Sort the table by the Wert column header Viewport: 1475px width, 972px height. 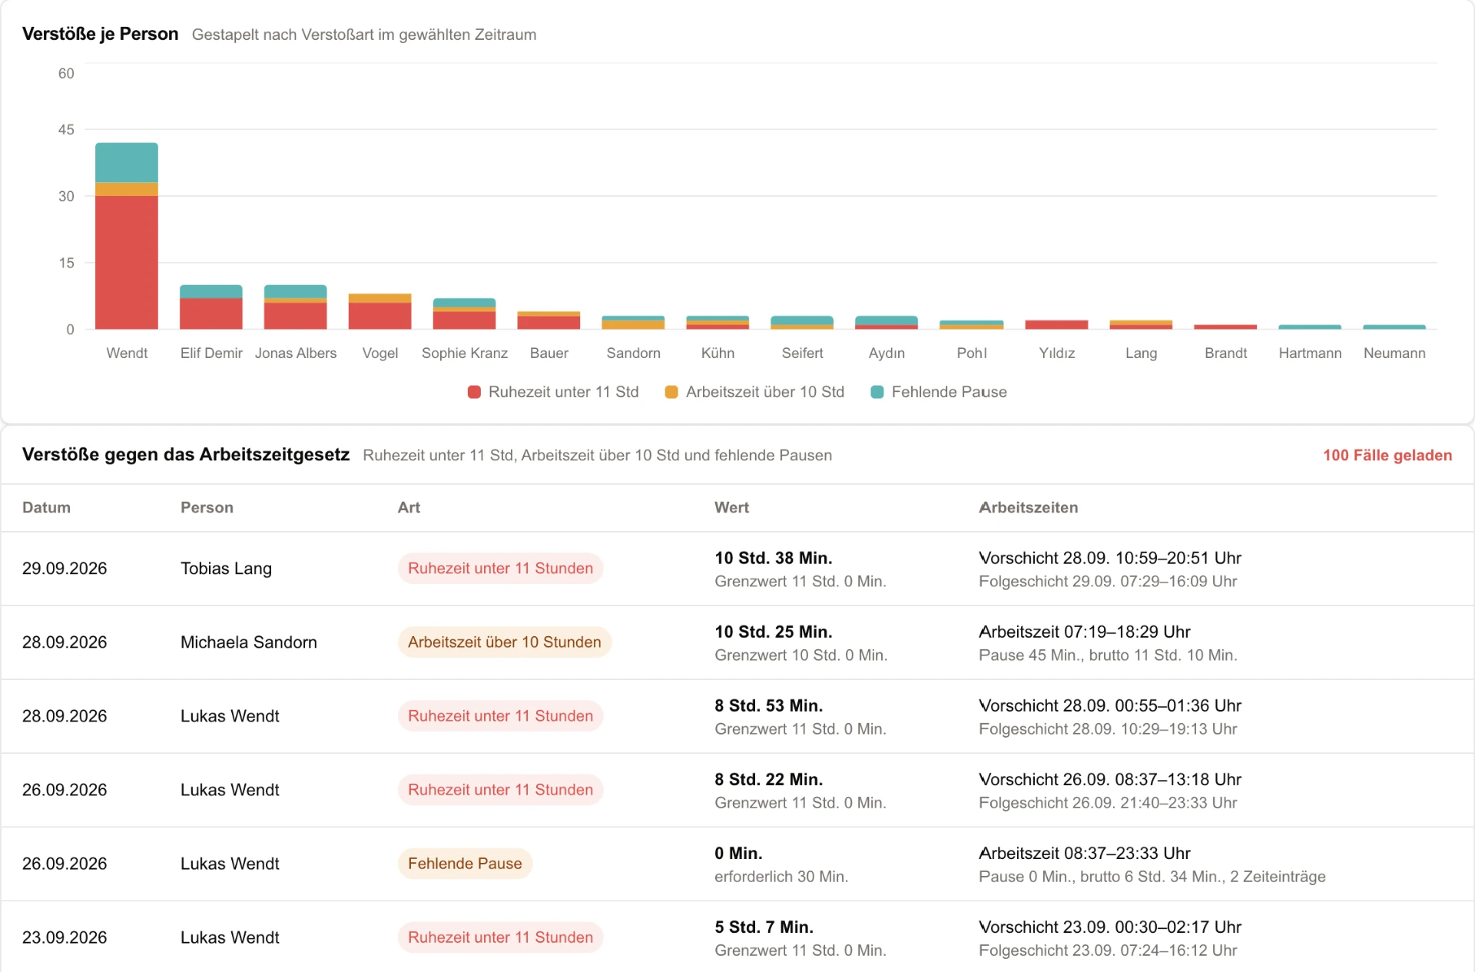731,507
